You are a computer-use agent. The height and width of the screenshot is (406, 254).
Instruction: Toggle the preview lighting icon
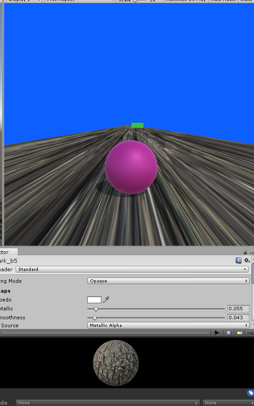click(240, 333)
